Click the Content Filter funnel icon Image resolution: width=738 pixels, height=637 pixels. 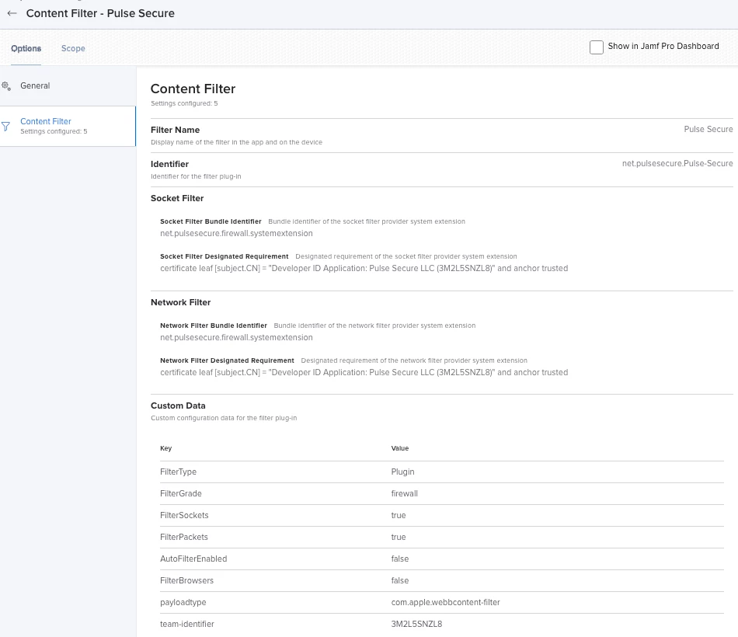[x=5, y=126]
